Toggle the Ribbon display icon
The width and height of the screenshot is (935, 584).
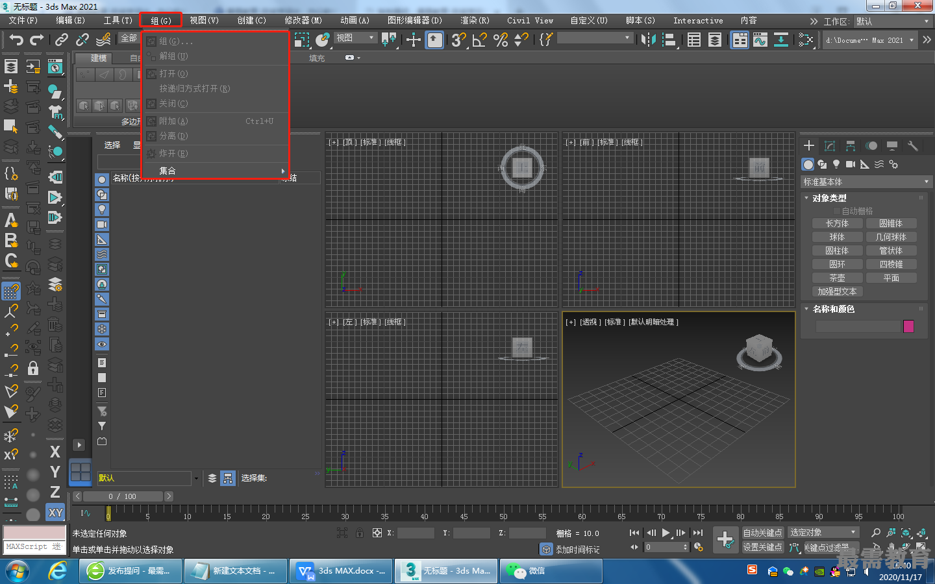pyautogui.click(x=740, y=40)
